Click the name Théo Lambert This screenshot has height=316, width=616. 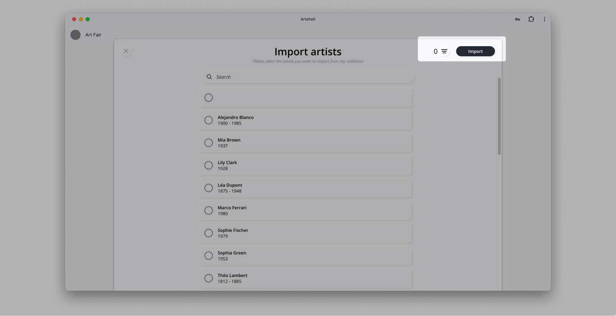[233, 275]
